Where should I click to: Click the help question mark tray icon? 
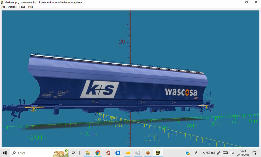(188, 153)
